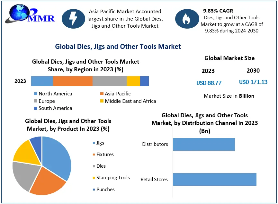Click the lightning bolt circle icon
The image size is (278, 204).
tap(73, 19)
